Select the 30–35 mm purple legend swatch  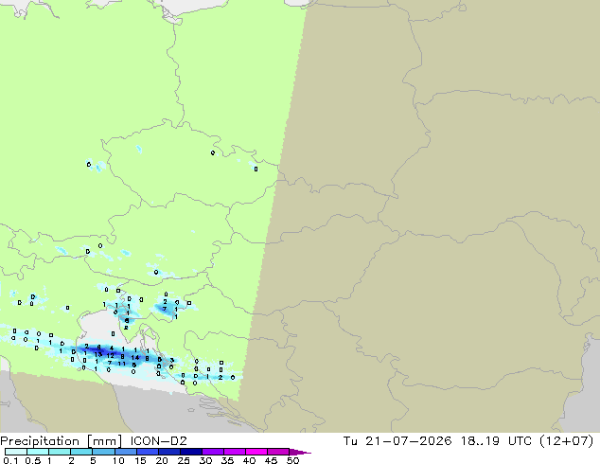pyautogui.click(x=213, y=452)
